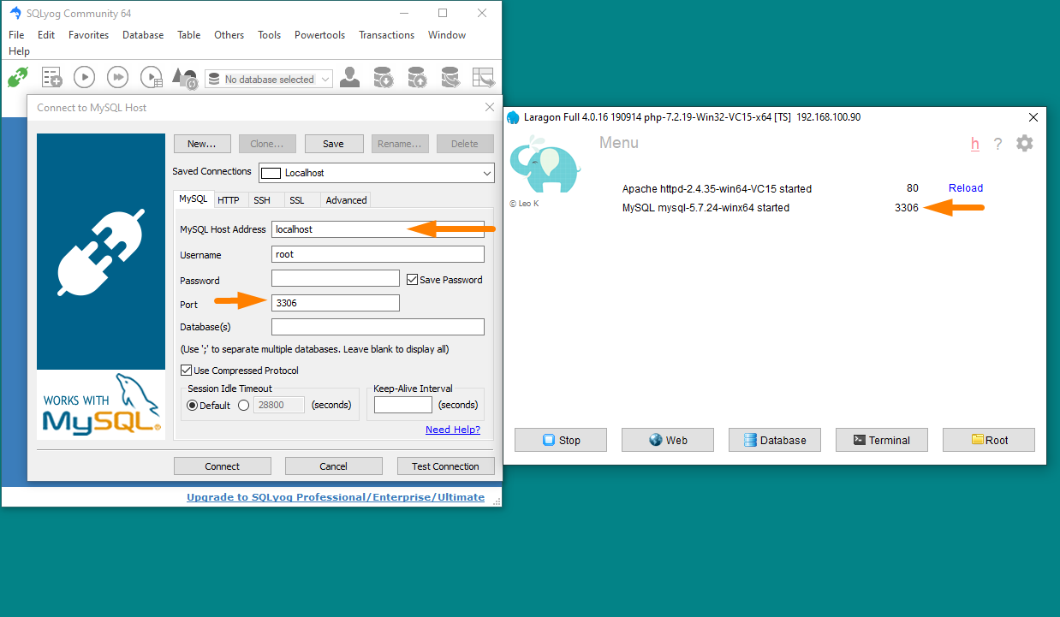Open the Powertools menu
Screen dimensions: 1060x617
tap(320, 35)
